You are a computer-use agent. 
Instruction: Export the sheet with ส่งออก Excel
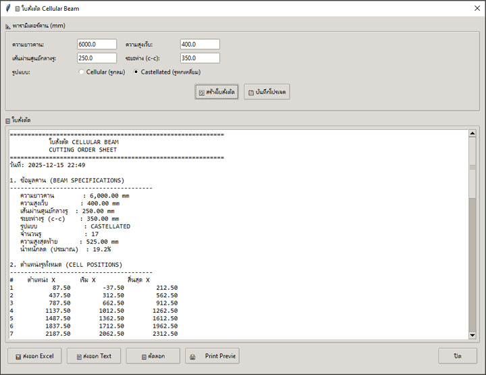(x=34, y=356)
